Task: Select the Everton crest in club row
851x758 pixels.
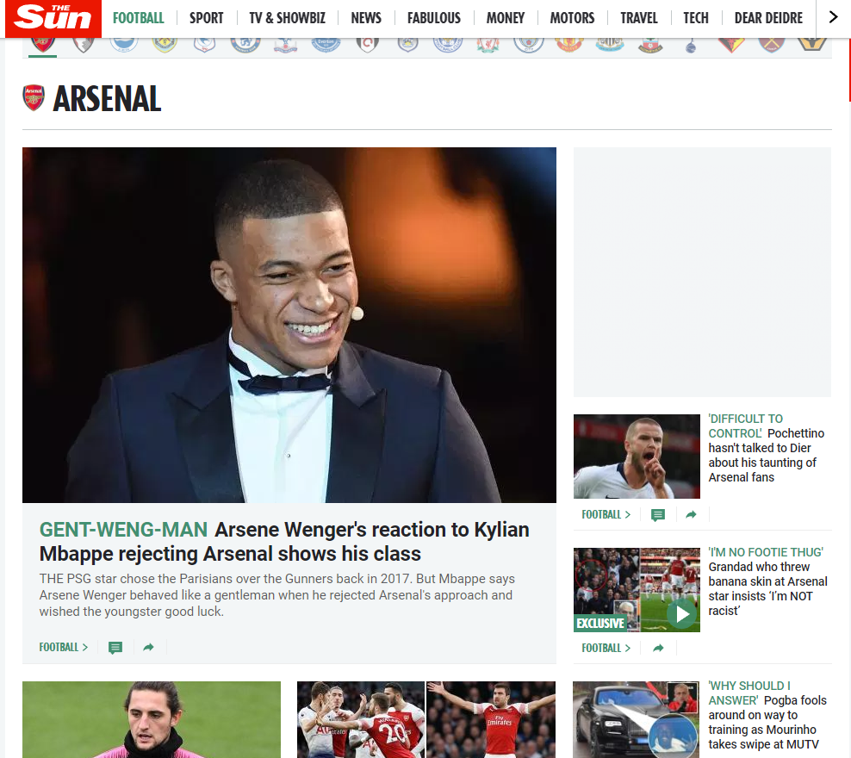Action: tap(326, 45)
